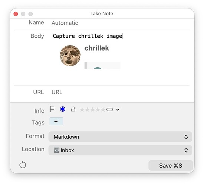The height and width of the screenshot is (185, 204).
Task: Add a tag with plus button
Action: click(56, 121)
